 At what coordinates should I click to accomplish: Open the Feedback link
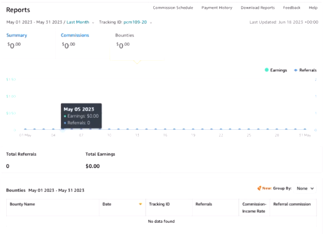292,8
